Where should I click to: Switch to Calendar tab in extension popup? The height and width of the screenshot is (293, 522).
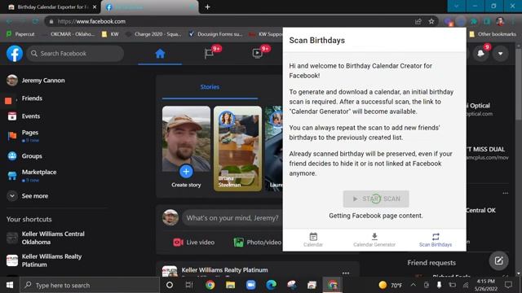(313, 239)
